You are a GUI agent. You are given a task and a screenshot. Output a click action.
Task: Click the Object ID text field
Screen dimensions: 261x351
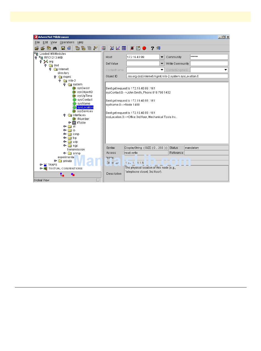click(177, 76)
